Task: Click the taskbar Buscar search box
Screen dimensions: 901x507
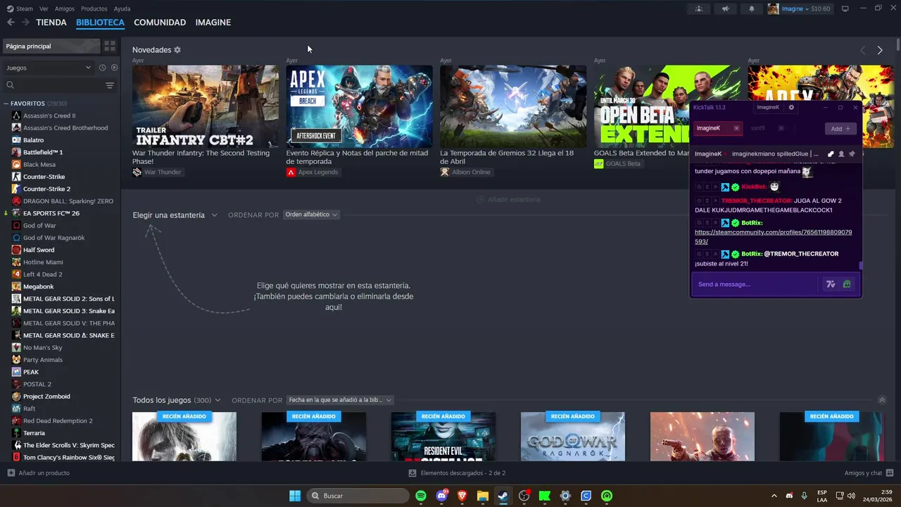Action: point(358,496)
